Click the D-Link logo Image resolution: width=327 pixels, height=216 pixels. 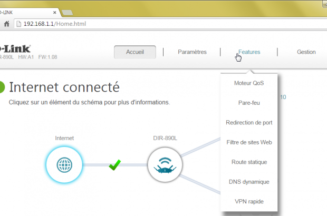point(15,47)
